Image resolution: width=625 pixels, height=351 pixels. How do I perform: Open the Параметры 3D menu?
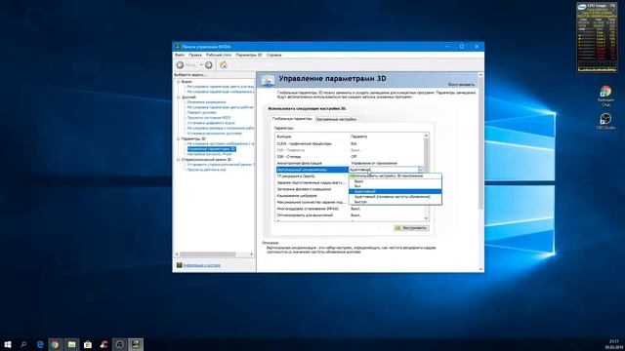[249, 55]
